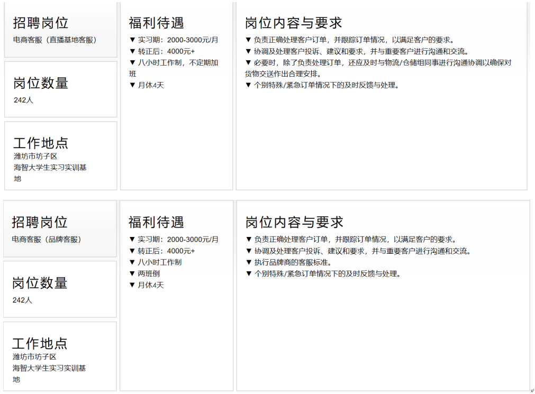Click the triangle bullet before 两班倒
Screen dimensions: 535x394
[x=132, y=274]
